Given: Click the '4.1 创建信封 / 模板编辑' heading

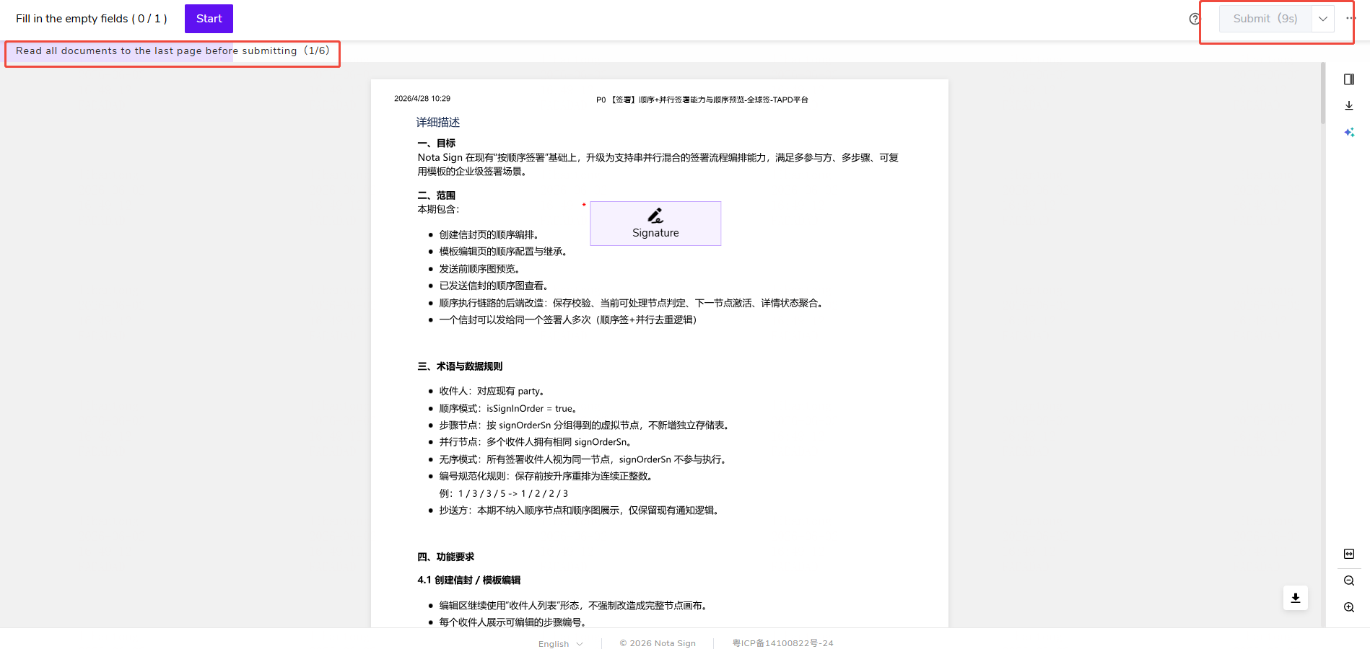Looking at the screenshot, I should pyautogui.click(x=469, y=580).
